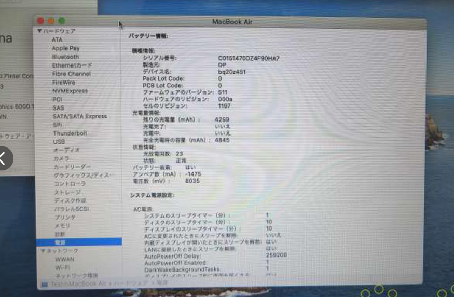
Task: Click voltage value 8035
Action: click(192, 181)
